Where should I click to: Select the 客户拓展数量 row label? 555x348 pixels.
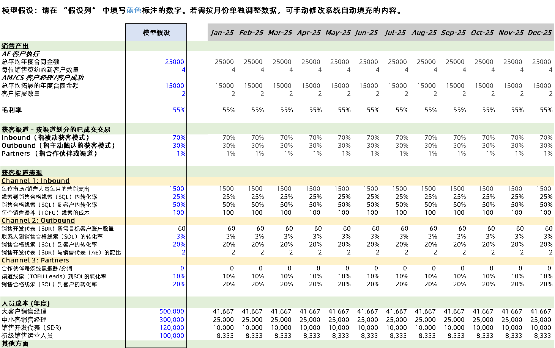(x=21, y=94)
